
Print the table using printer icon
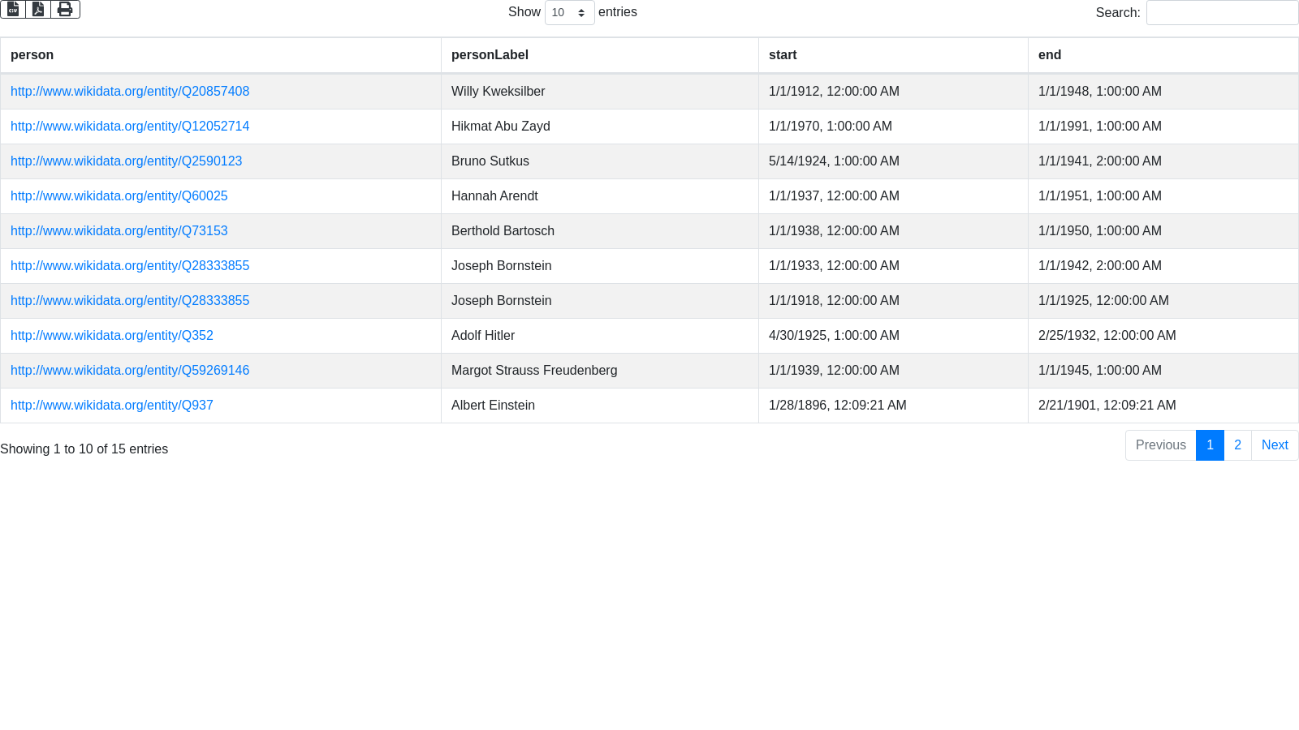pyautogui.click(x=65, y=9)
